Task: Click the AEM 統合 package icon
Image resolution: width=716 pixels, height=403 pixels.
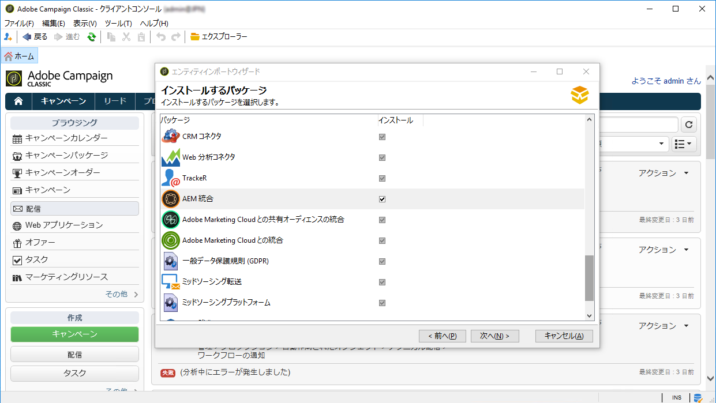Action: 171,199
